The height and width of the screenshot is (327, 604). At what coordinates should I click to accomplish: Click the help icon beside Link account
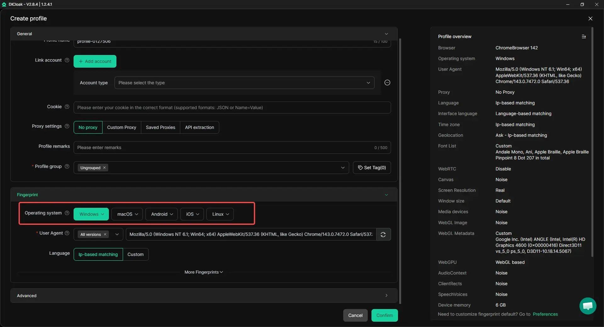67,60
